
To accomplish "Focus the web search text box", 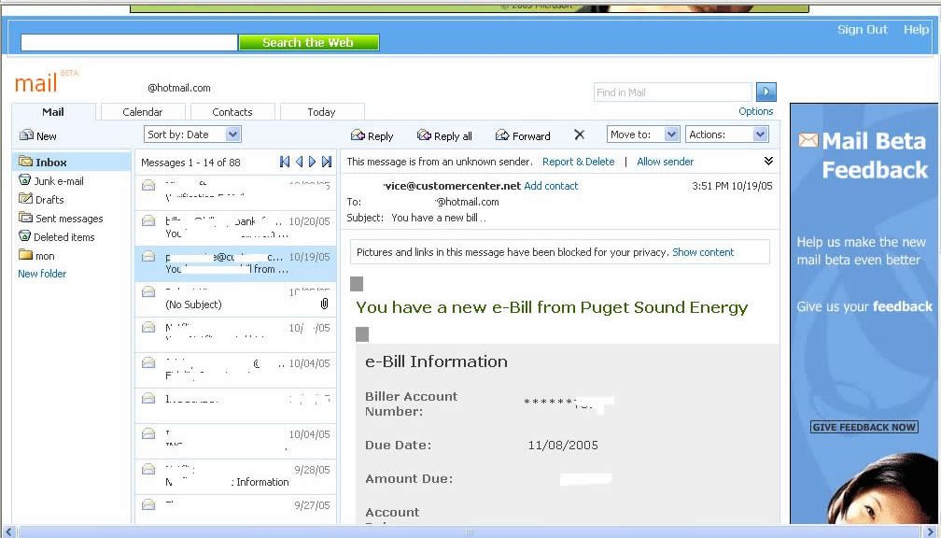I will point(129,42).
